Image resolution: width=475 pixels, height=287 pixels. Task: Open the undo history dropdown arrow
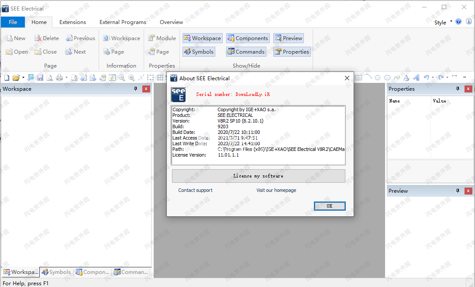coord(433,78)
